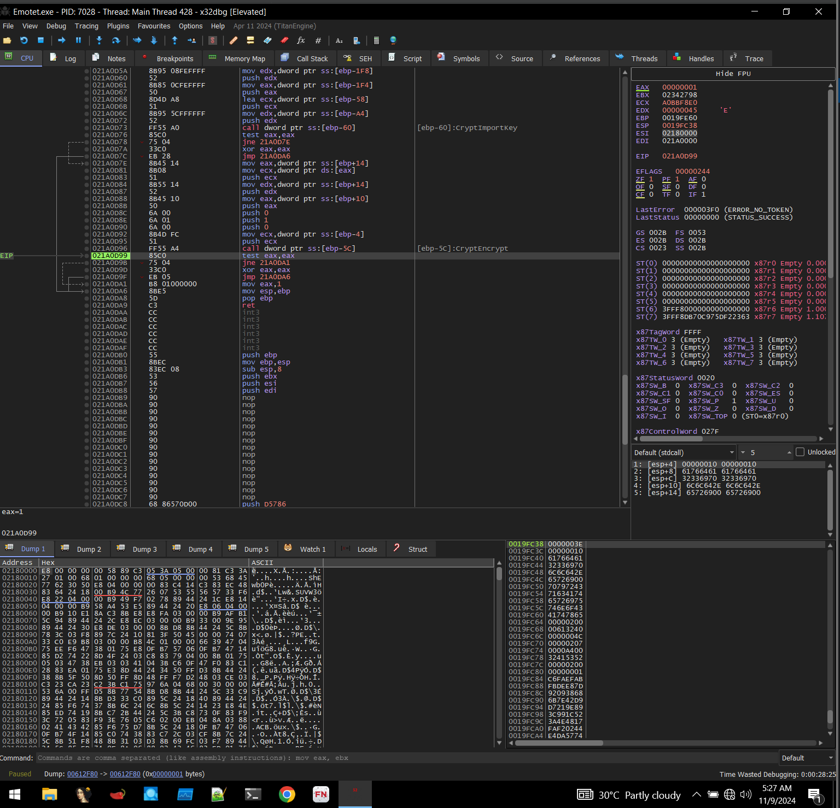The image size is (840, 808).
Task: Click the 00000001 byte count link
Action: click(167, 774)
